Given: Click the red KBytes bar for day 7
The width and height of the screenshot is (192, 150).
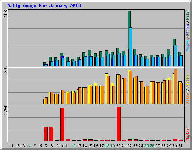Looking at the screenshot, I should pyautogui.click(x=45, y=134).
